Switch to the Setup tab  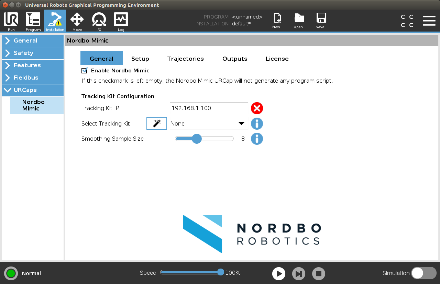[140, 59]
